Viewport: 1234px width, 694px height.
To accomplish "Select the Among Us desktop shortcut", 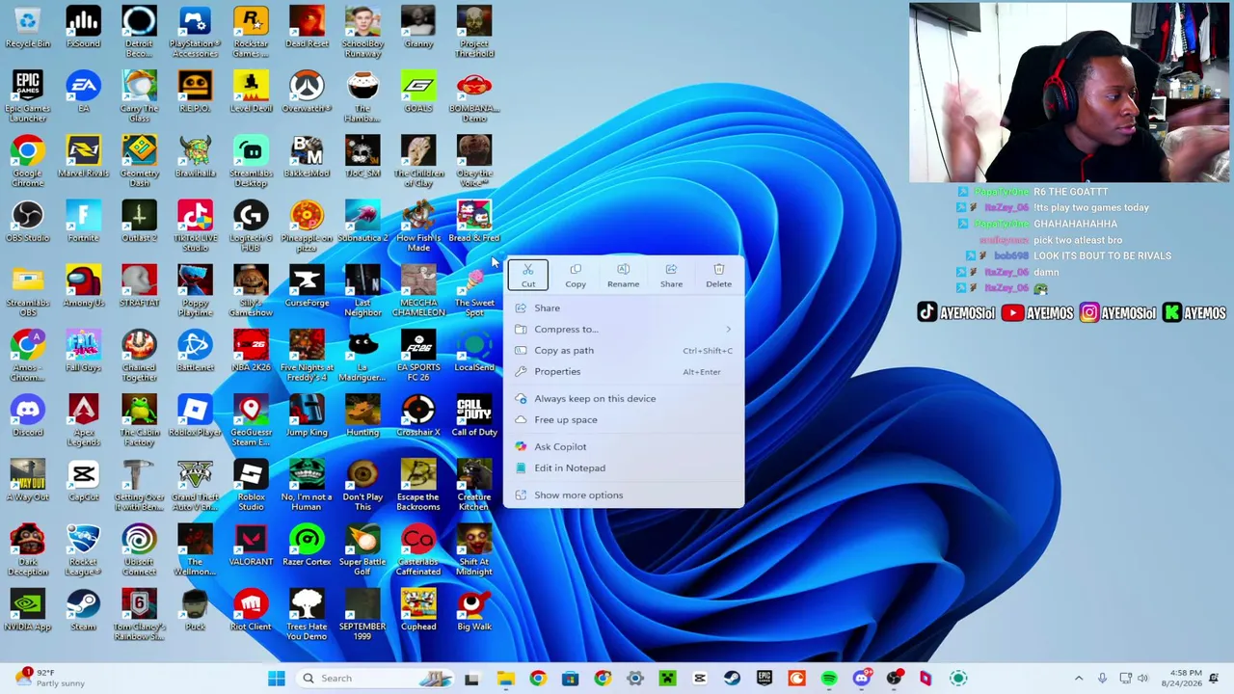I will point(83,285).
